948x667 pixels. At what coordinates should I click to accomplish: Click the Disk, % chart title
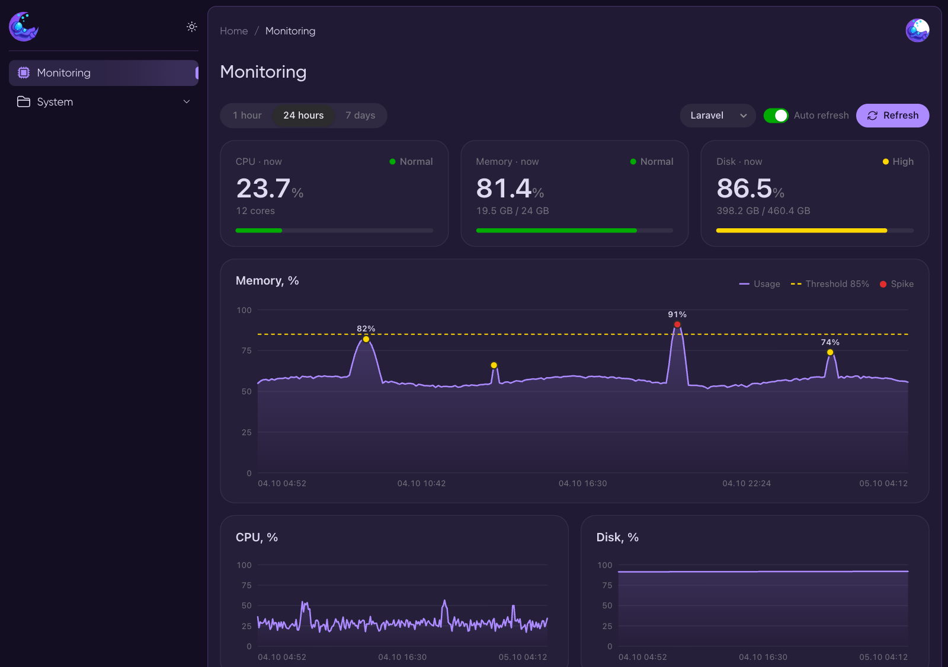[x=617, y=538]
